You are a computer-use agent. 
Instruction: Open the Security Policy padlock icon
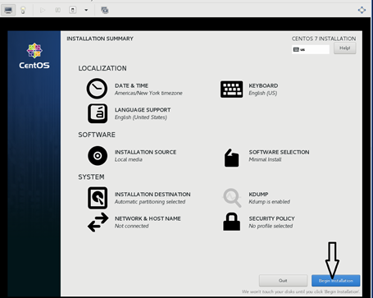click(x=231, y=222)
